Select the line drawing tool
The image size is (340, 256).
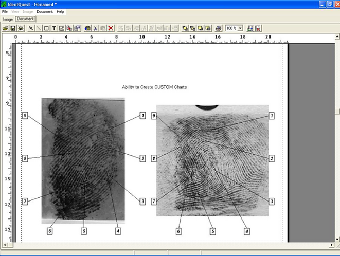coord(39,28)
